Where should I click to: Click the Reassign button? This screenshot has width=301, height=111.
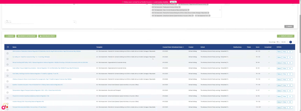[x=10, y=36]
